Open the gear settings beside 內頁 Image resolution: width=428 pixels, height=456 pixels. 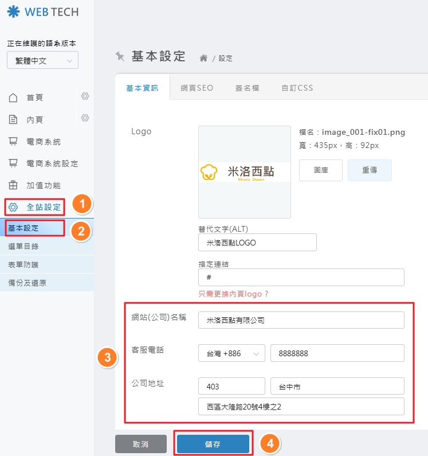coord(85,118)
